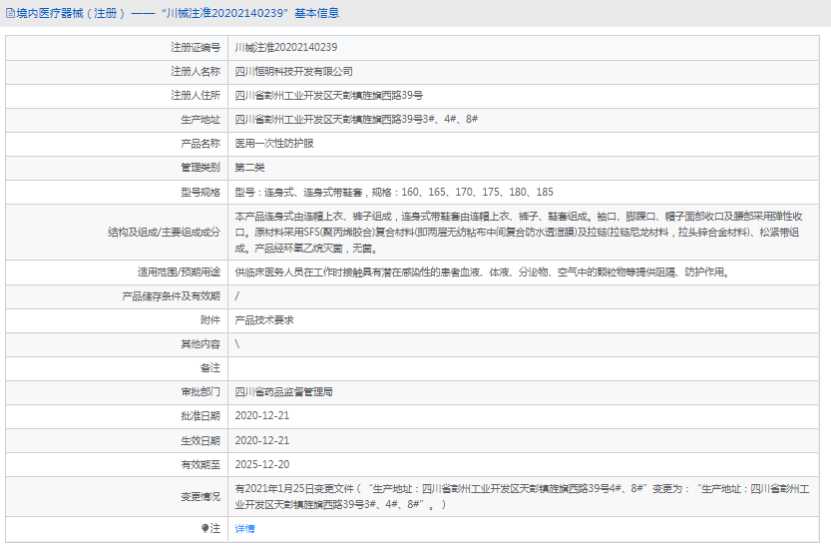Viewport: 831px width, 547px height.
Task: Click the 结构及组成/主要组成成分 label
Action: [164, 233]
